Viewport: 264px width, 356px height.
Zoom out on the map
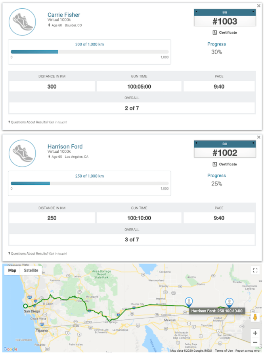click(255, 342)
